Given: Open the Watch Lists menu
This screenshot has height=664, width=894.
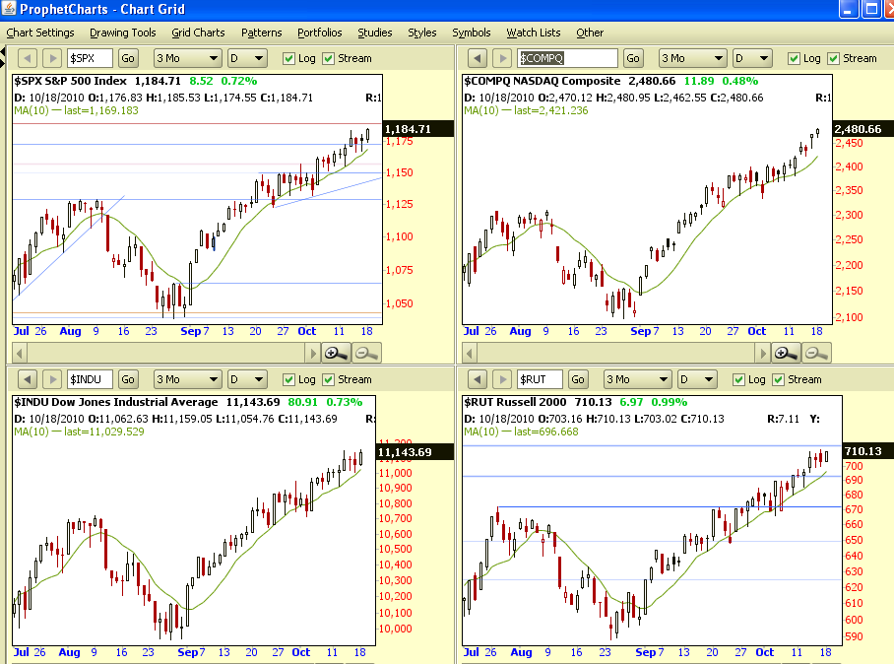Looking at the screenshot, I should coord(533,33).
